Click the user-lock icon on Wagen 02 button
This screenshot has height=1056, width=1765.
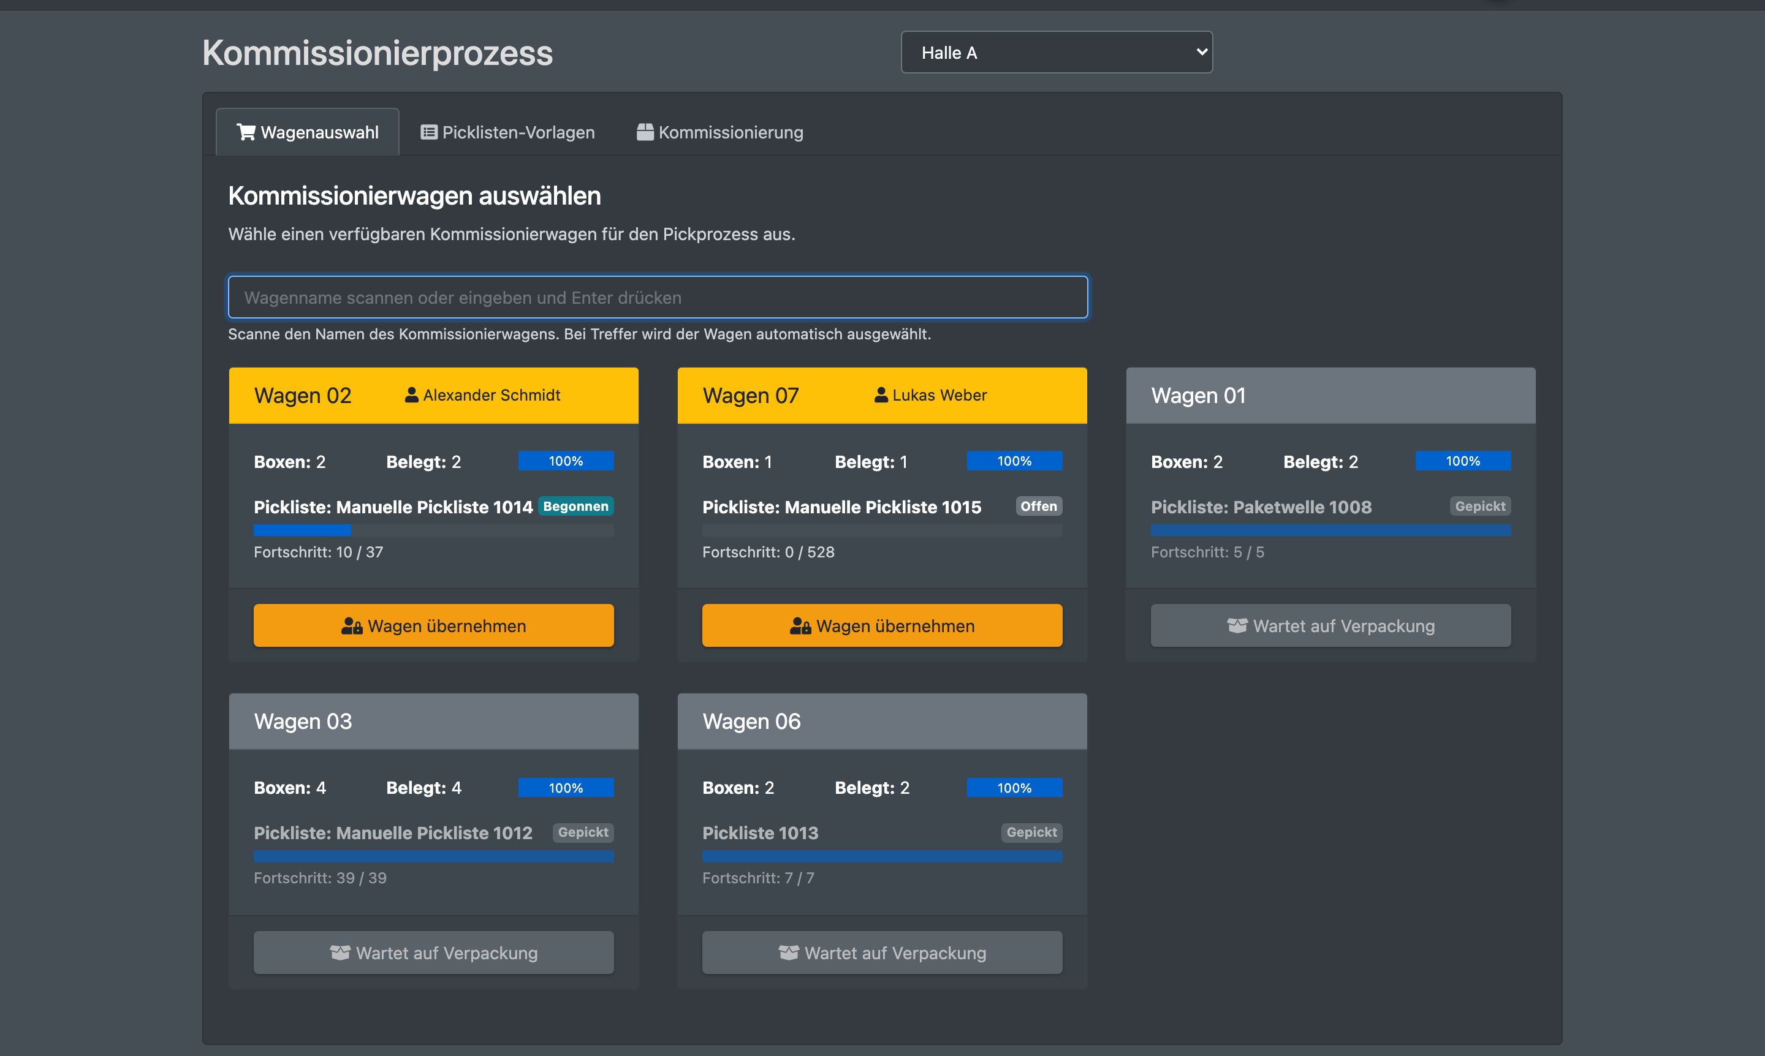tap(352, 626)
